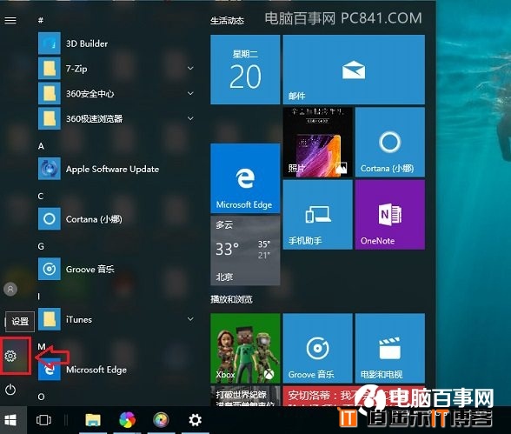Click the Windows Start button
The image size is (511, 434).
10,420
